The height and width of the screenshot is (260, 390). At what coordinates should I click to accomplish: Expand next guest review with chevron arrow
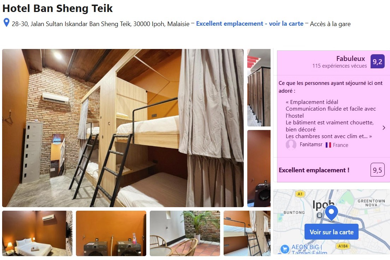click(x=384, y=128)
